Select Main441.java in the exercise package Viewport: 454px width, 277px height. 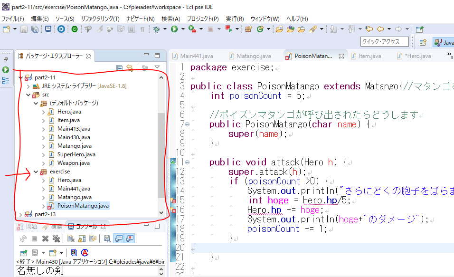pyautogui.click(x=74, y=189)
